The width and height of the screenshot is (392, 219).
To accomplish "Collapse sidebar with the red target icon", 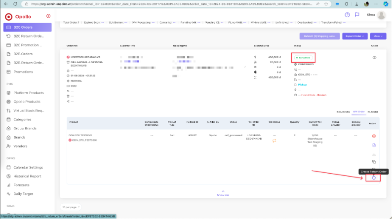I will coord(48,16).
